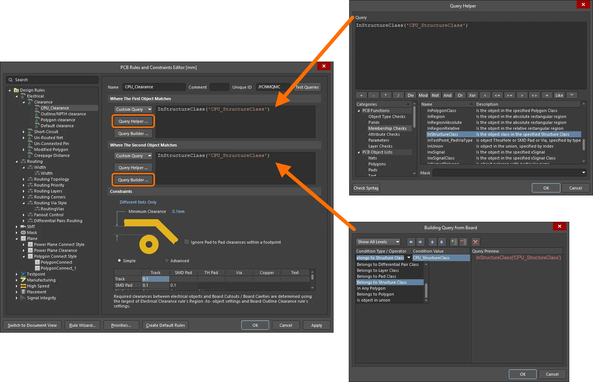Select the Advanced radio button
Viewport: 593px width, 382px height.
pyautogui.click(x=167, y=260)
